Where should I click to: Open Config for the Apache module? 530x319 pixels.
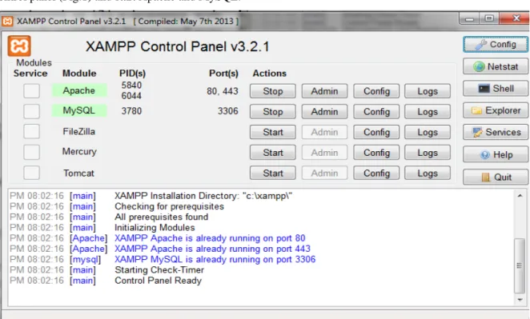click(376, 91)
